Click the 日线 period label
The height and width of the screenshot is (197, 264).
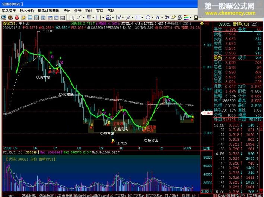[207, 148]
